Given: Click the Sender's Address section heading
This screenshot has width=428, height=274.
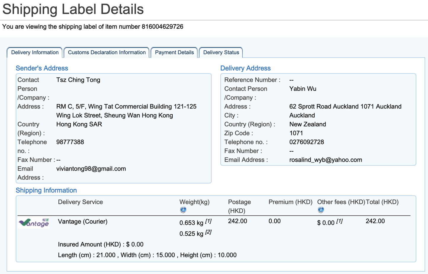Looking at the screenshot, I should click(x=42, y=68).
